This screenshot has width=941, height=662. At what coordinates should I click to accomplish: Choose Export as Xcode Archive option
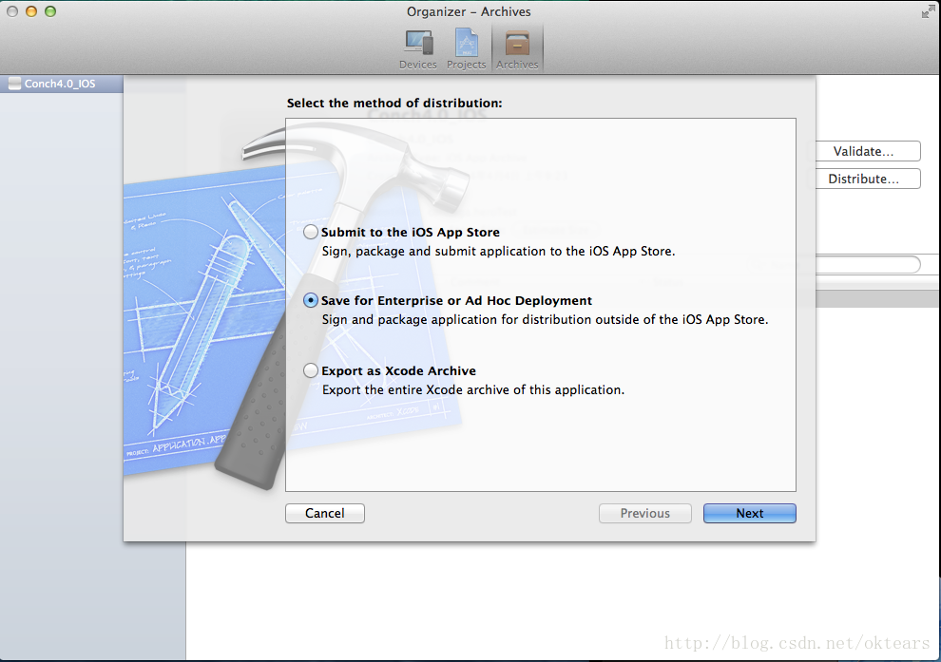311,370
